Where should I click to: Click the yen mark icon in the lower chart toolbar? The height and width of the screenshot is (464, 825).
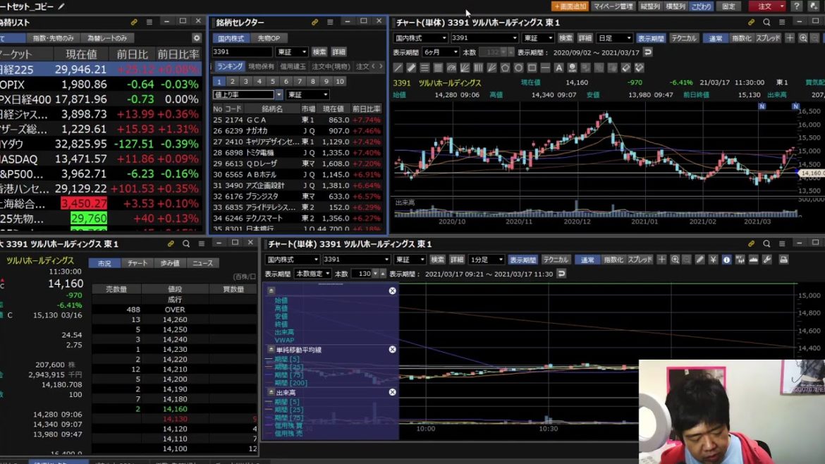click(x=713, y=260)
